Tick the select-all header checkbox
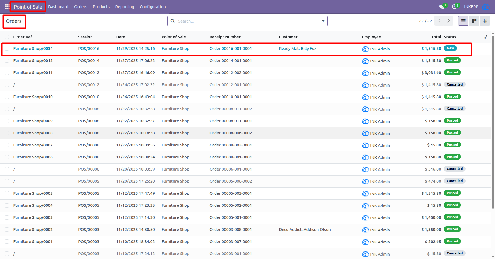The height and width of the screenshot is (259, 495). [7, 37]
